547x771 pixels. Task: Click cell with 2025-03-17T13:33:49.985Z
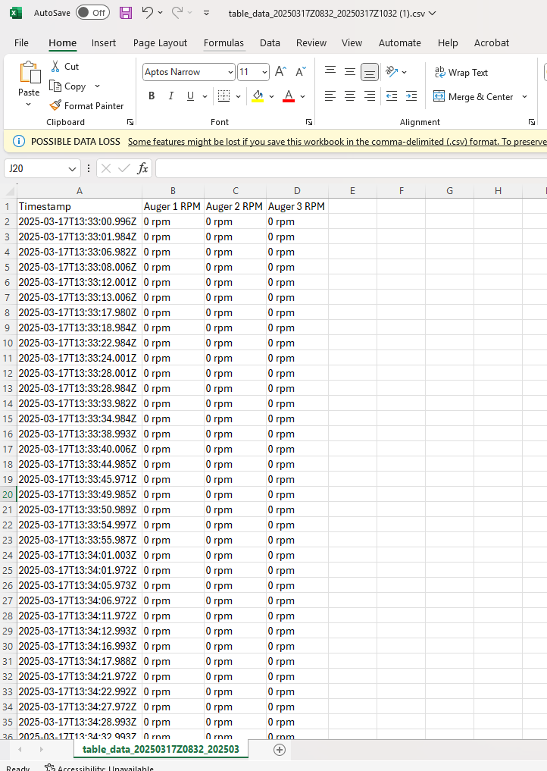tap(79, 494)
